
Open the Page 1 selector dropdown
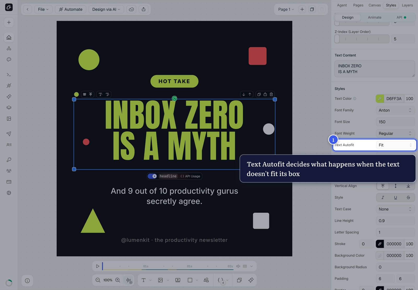coord(286,9)
